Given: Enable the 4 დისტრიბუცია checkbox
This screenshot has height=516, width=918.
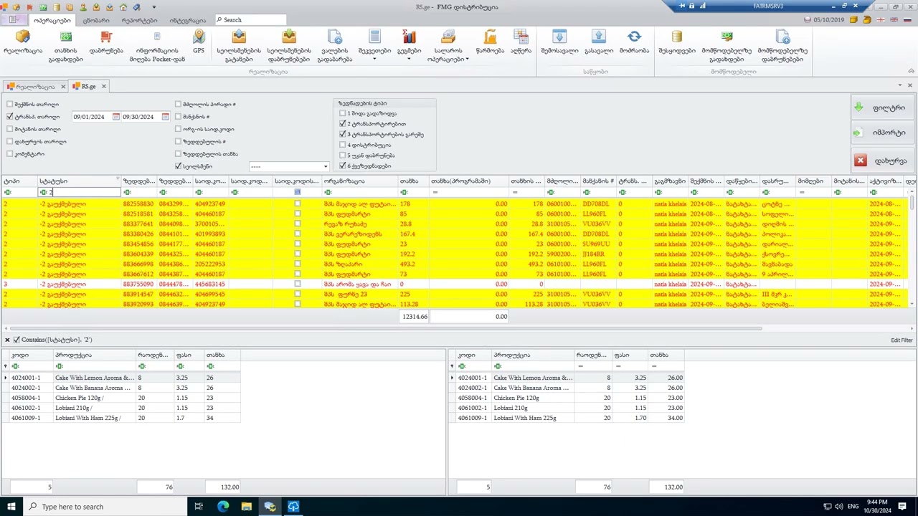Looking at the screenshot, I should 343,145.
